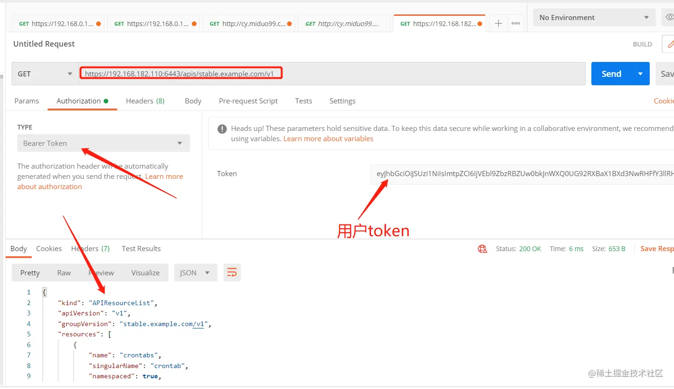Click the namespaced true value
Screen dimensions: 674x389
150,376
